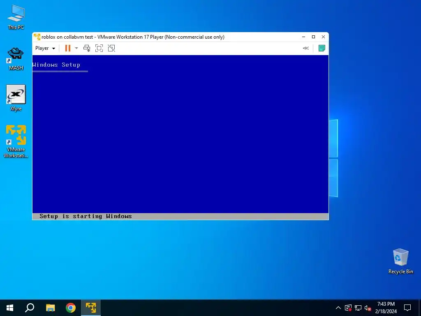Open the Windows Start menu

click(10, 308)
